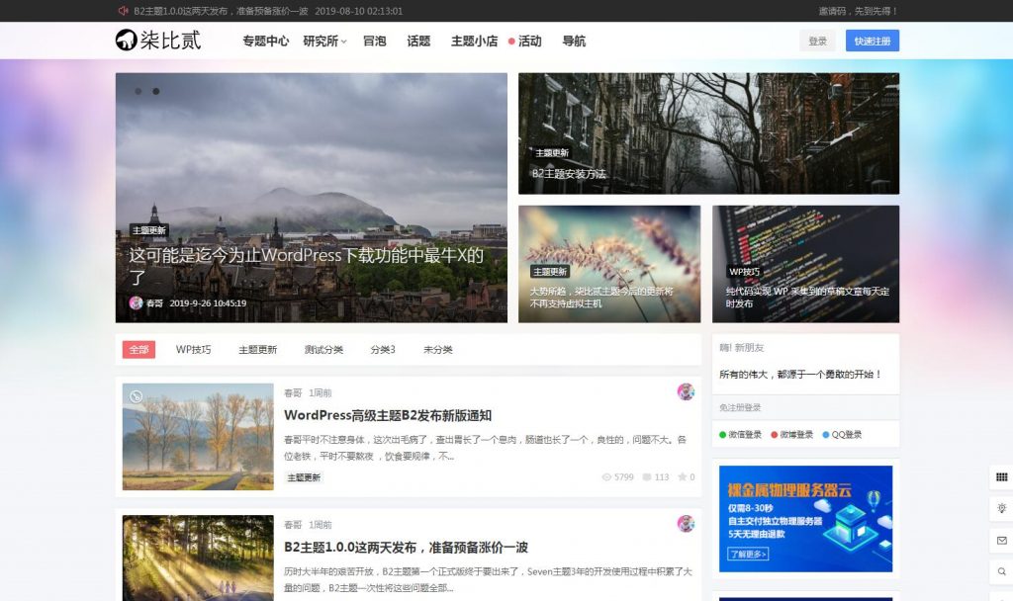Screen dimensions: 1013x601
Task: Click the compass badge on first post thumbnail
Action: (x=136, y=396)
